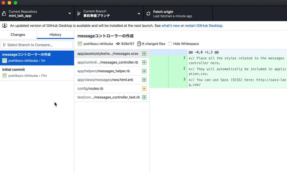
Task: Click diff line number 2
Action: [x=184, y=68]
